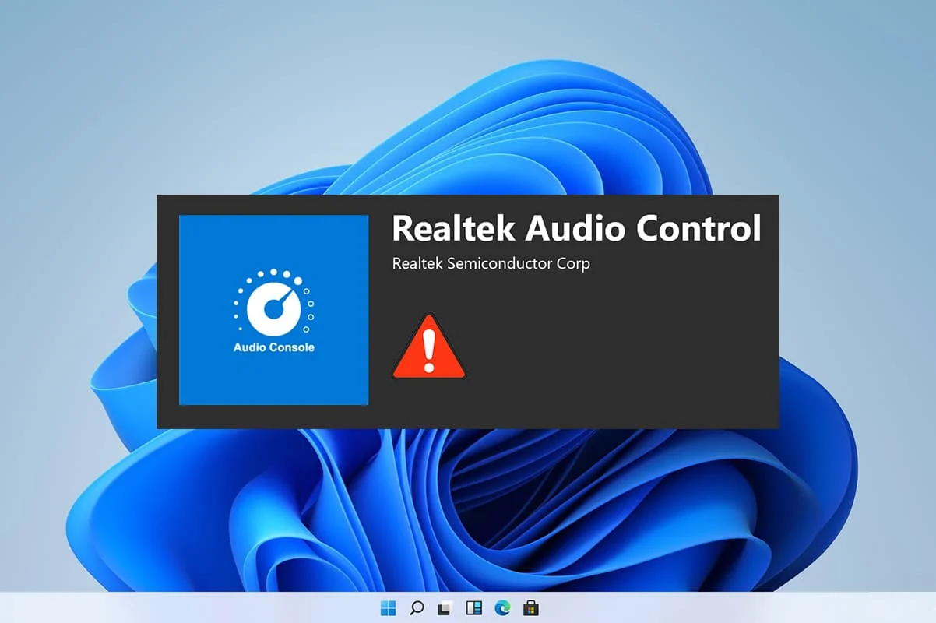
Task: Click the red warning triangle icon
Action: (x=429, y=347)
